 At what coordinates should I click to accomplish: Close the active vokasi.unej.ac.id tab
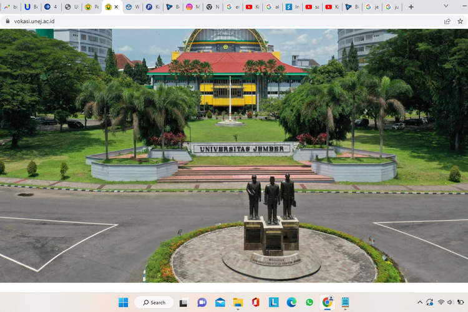[x=117, y=7]
